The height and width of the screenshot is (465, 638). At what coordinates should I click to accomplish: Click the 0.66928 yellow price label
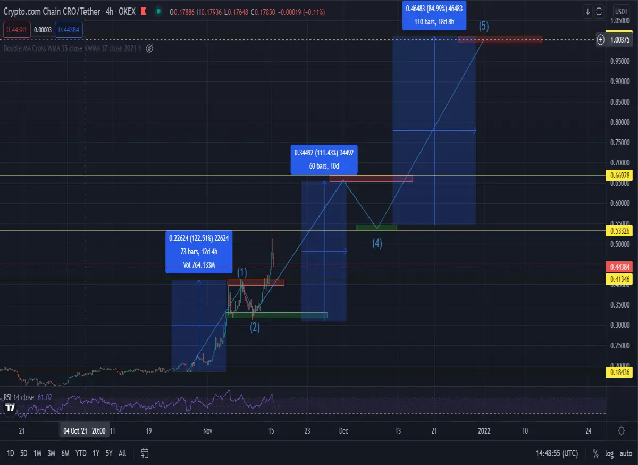coord(620,175)
